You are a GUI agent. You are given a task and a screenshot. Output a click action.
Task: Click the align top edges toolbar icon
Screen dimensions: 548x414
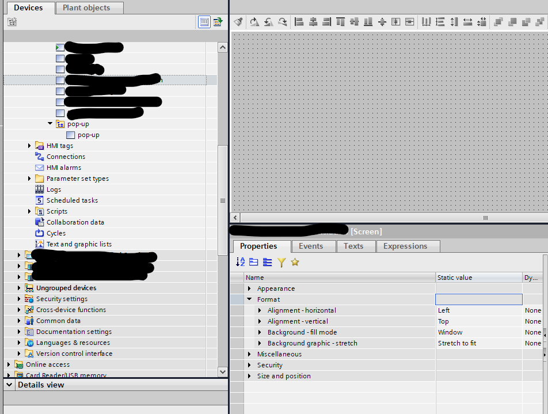tap(340, 22)
